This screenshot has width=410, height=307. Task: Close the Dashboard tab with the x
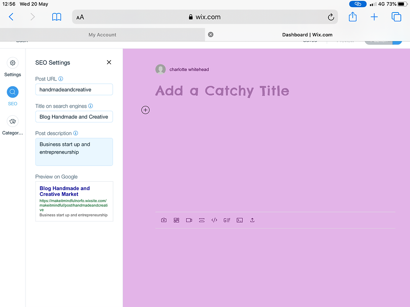[x=210, y=34]
